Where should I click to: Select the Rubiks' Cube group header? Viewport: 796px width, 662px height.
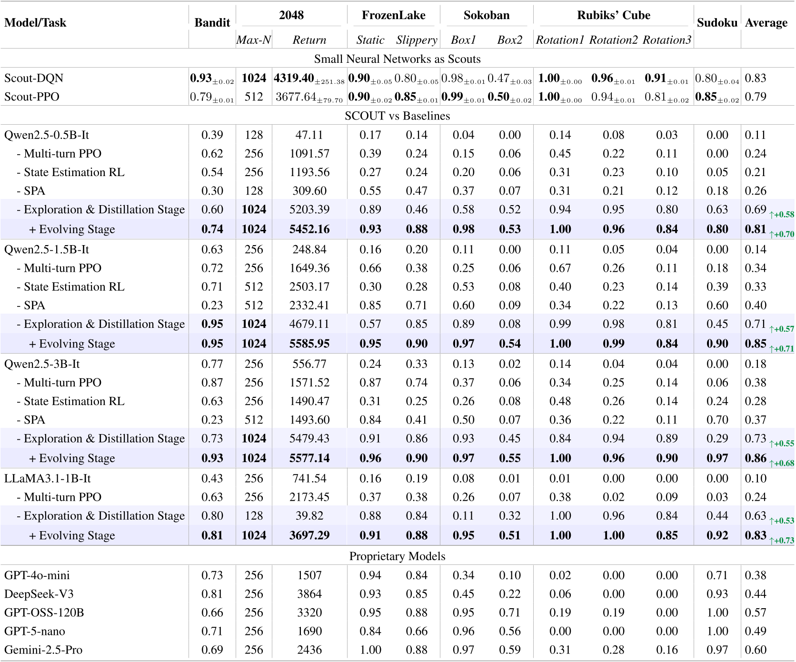tap(613, 15)
